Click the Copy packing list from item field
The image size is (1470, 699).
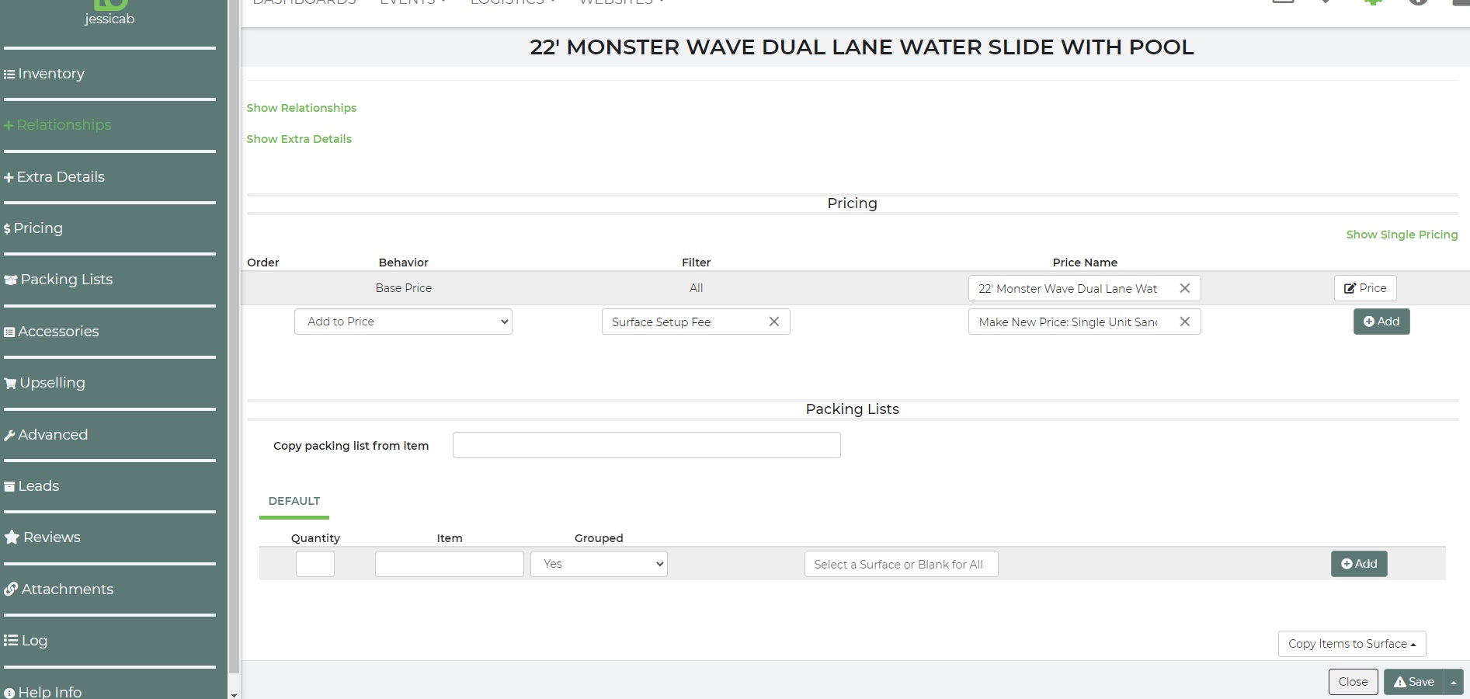tap(646, 445)
